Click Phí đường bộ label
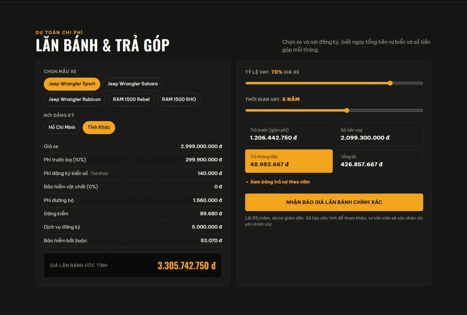The width and height of the screenshot is (467, 315). [59, 200]
